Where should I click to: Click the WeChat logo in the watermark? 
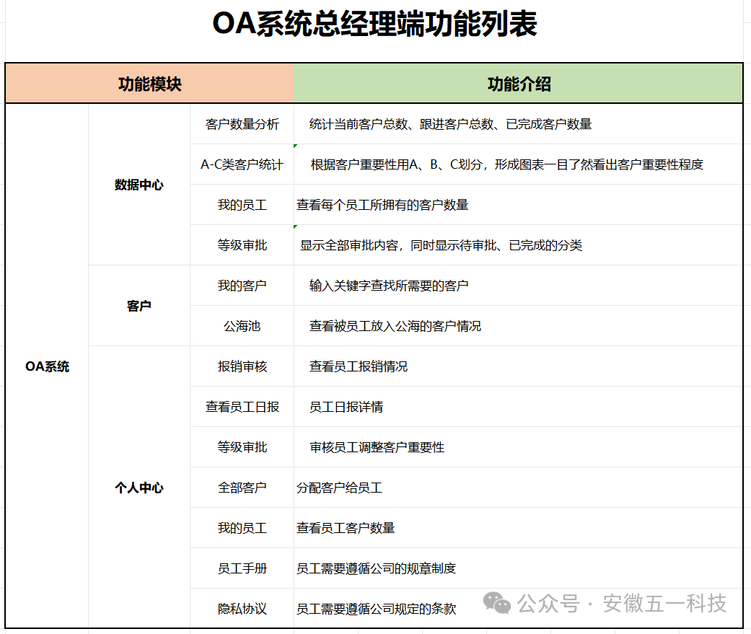click(498, 603)
